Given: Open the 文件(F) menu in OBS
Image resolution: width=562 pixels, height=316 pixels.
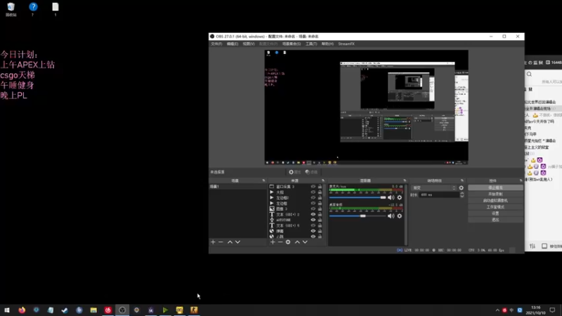Looking at the screenshot, I should pos(216,44).
